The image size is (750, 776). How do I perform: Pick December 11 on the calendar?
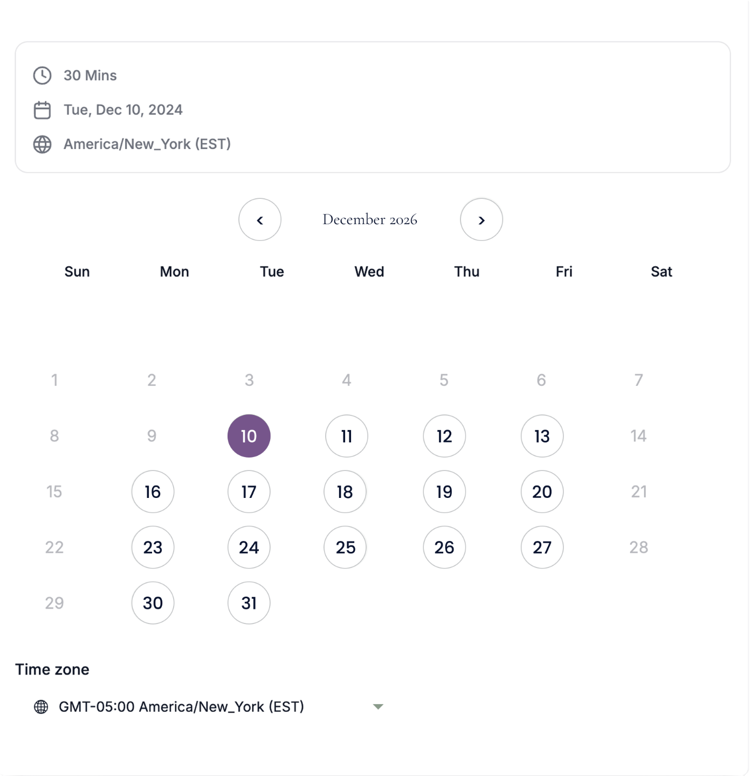(347, 436)
